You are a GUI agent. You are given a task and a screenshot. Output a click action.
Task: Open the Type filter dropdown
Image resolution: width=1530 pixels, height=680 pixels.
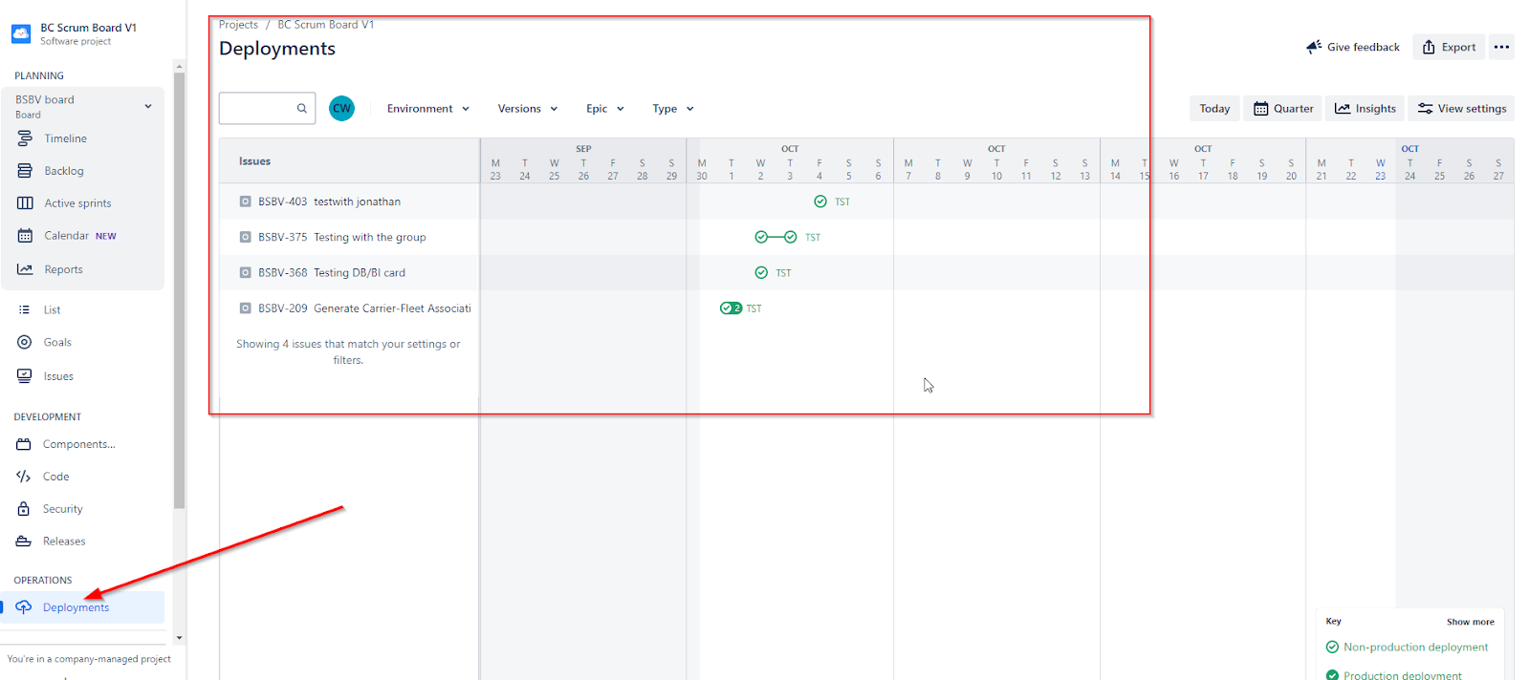(x=673, y=109)
